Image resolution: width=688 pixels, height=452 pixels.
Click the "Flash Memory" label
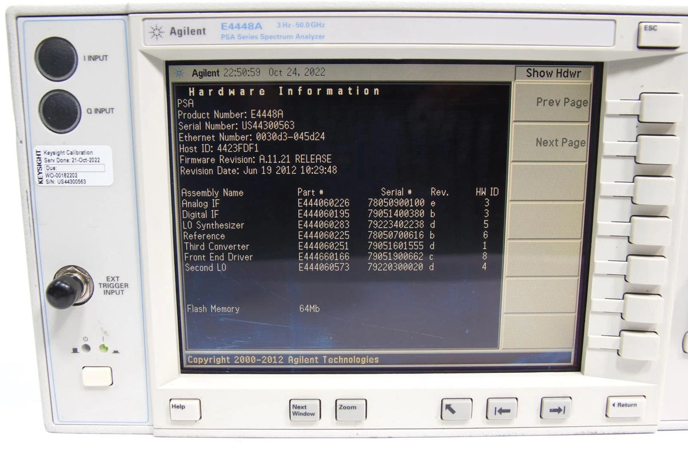tap(213, 309)
